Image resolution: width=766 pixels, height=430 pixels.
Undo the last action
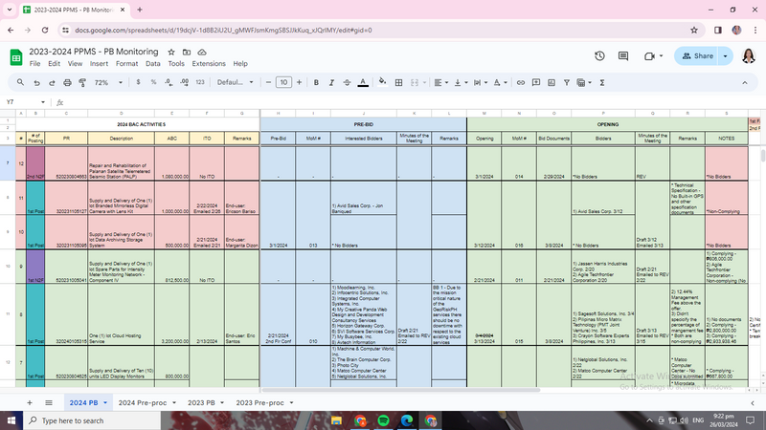[x=36, y=83]
